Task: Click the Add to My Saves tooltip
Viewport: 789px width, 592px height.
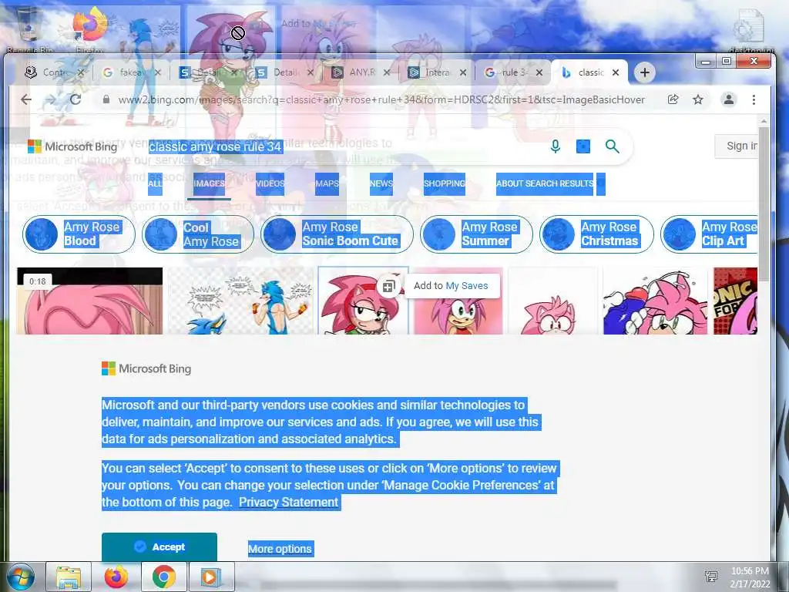Action: pyautogui.click(x=451, y=286)
